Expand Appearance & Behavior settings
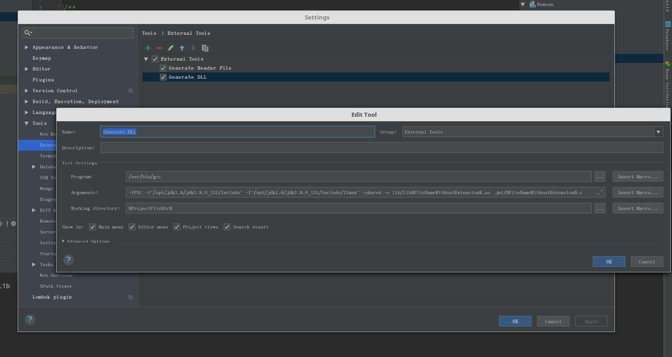The width and height of the screenshot is (672, 357). point(26,47)
